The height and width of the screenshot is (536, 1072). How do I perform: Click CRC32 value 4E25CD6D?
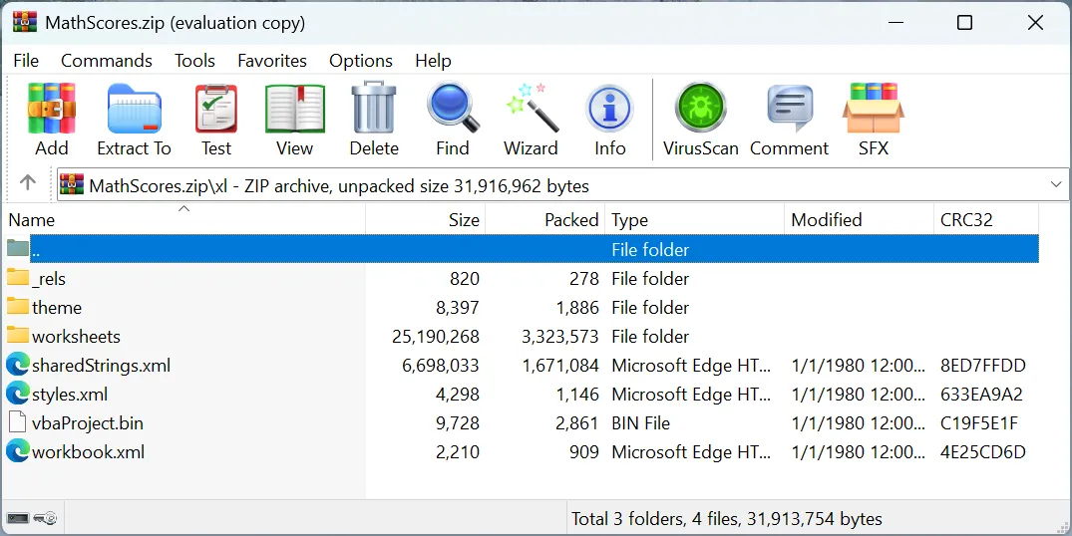click(x=983, y=452)
